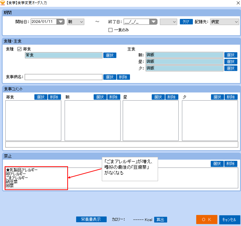Click the 開始日 date field
Screen dimensions: 241x226
point(44,22)
